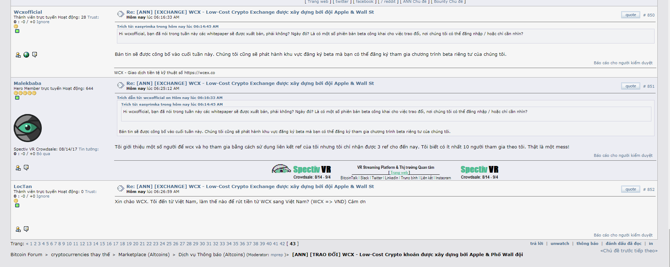Report post #852 to moderator
The height and width of the screenshot is (267, 670).
(x=623, y=235)
